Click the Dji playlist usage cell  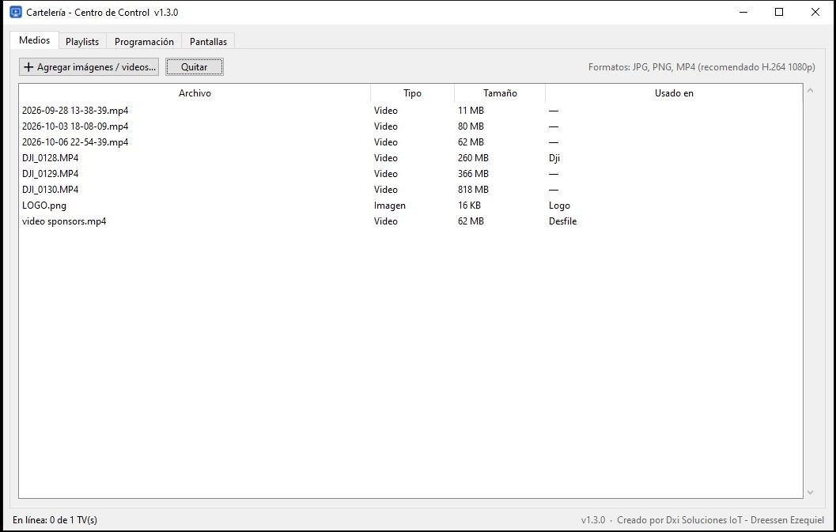point(554,158)
